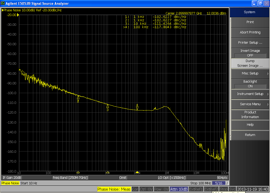Viewport: 270px width, 193px height.
Task: Click the Pow 0V status indicator
Action: click(x=161, y=189)
